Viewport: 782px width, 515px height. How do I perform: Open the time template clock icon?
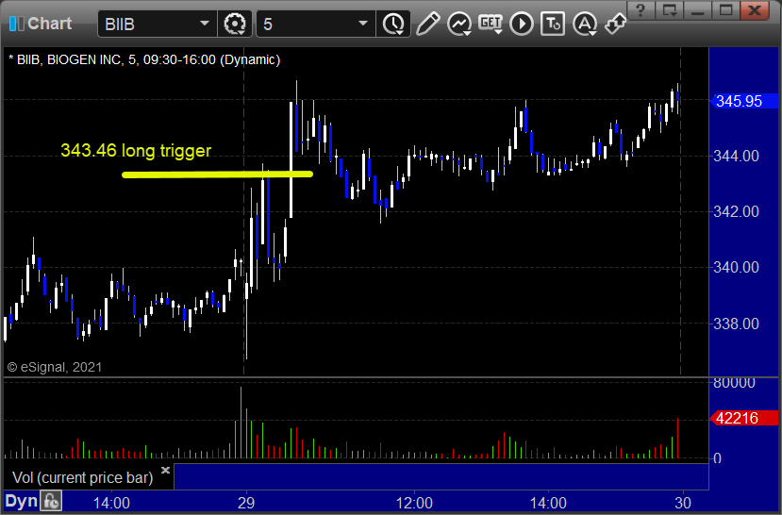pyautogui.click(x=393, y=24)
